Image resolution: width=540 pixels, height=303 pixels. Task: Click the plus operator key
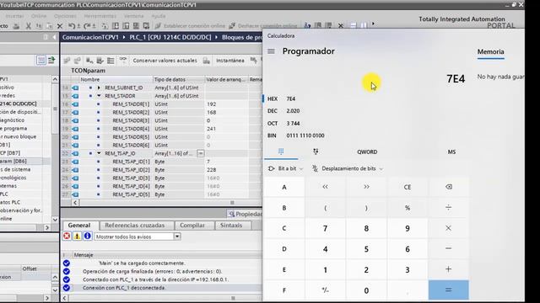point(448,269)
